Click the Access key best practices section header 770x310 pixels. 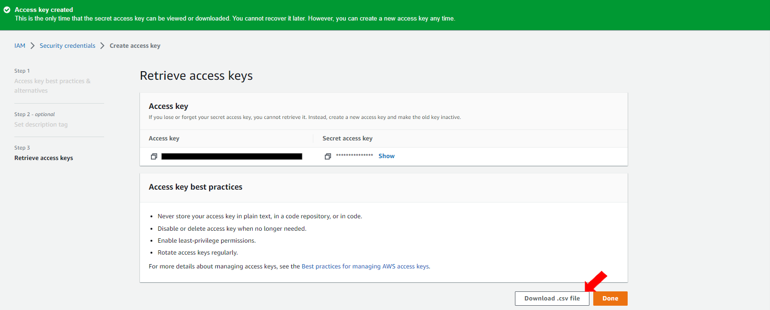(x=195, y=187)
